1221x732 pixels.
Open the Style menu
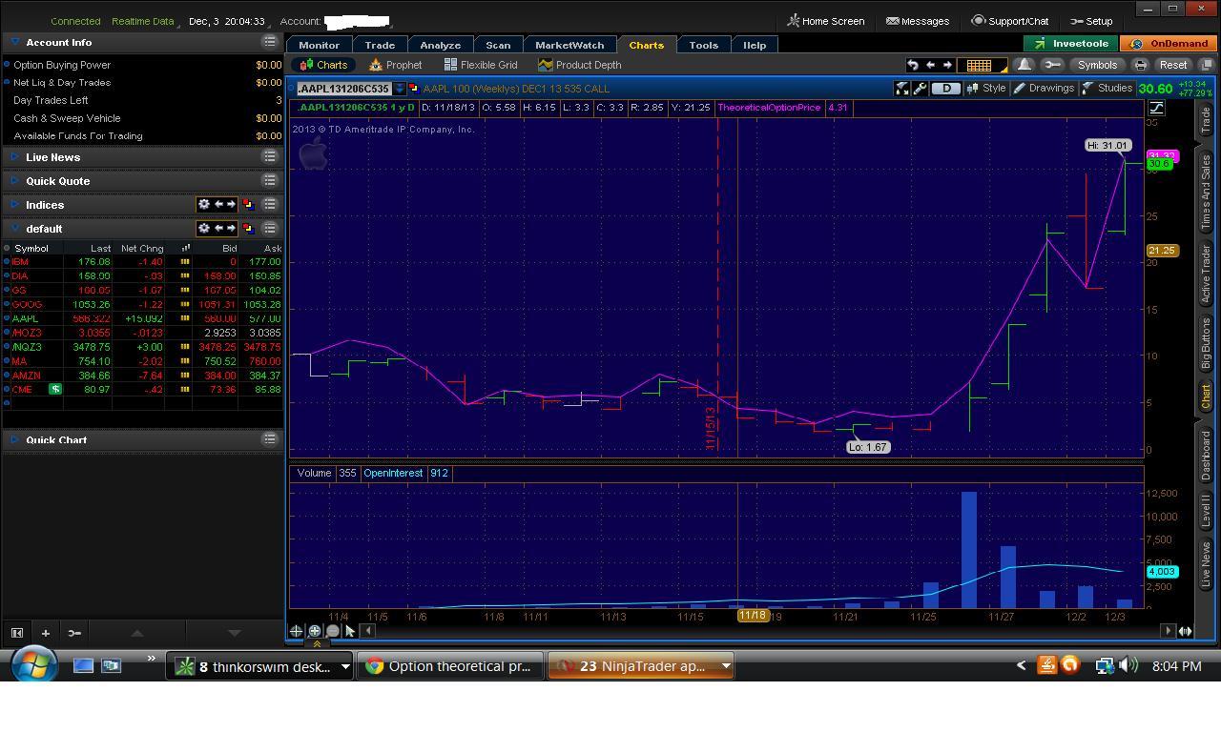[987, 89]
